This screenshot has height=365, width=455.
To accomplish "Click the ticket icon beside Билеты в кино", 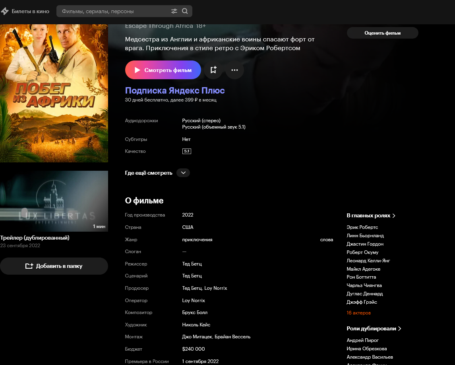I will [5, 11].
